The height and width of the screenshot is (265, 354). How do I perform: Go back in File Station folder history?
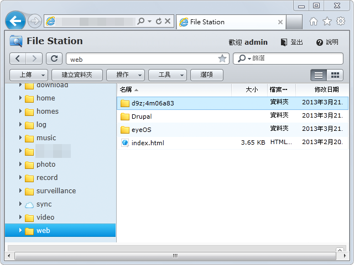18,59
